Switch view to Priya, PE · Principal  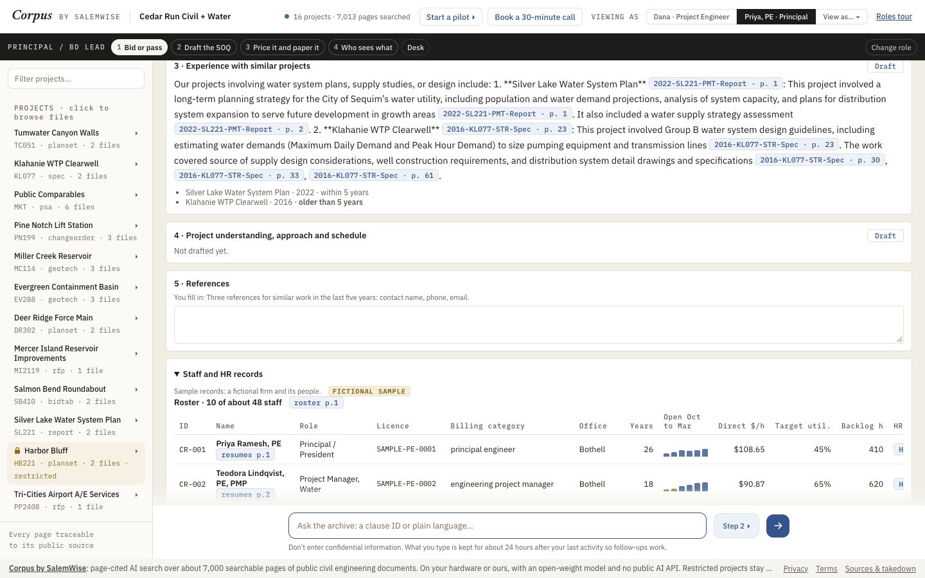[x=776, y=17]
